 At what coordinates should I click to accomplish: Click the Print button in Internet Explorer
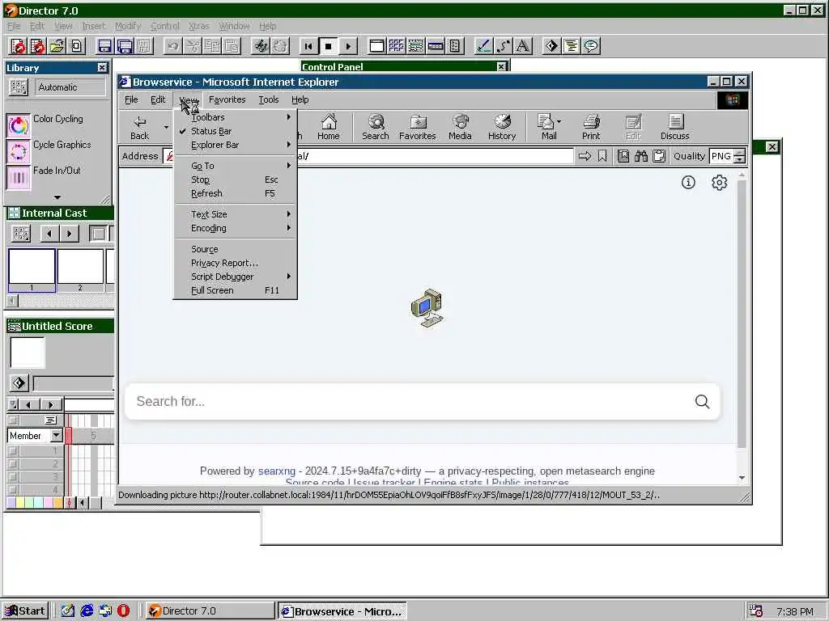(591, 127)
